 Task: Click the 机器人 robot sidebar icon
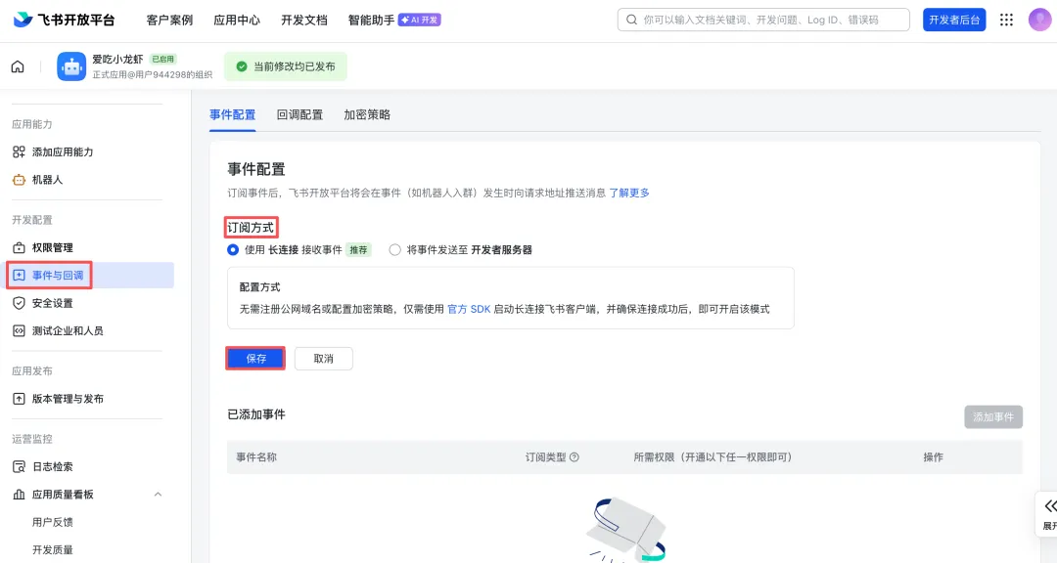[19, 179]
